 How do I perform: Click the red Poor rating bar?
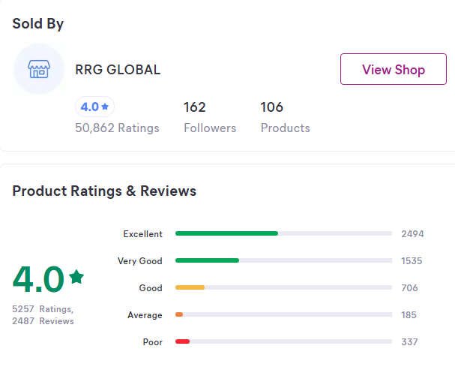point(182,341)
